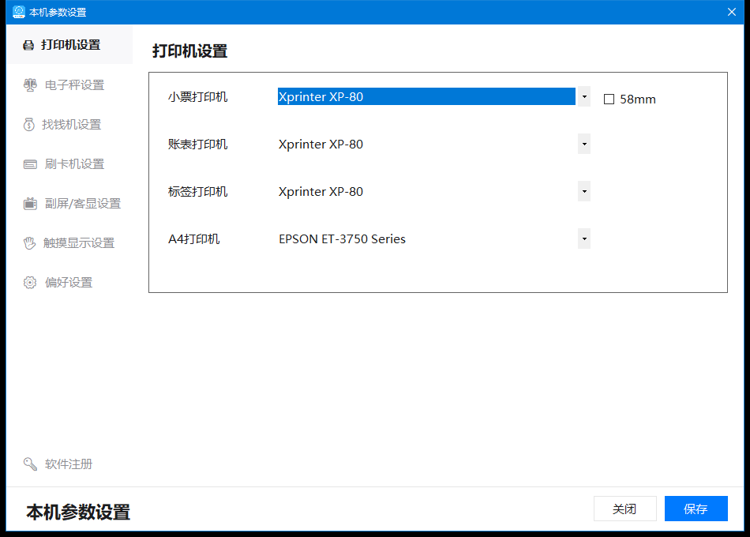
Task: Click the 小票打印机 label
Action: (197, 96)
